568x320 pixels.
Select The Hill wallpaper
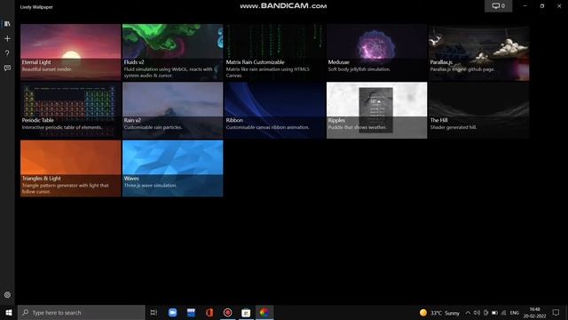pyautogui.click(x=479, y=110)
